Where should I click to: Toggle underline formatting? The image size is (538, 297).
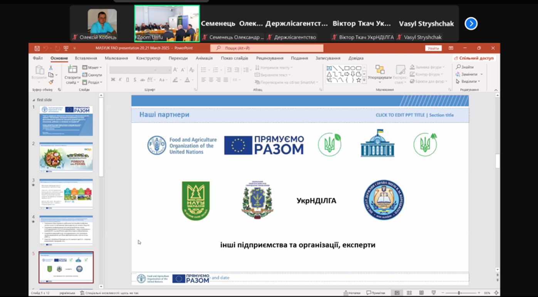click(x=128, y=80)
